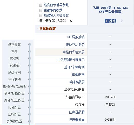This screenshot has height=125, width=134.
Task: Click the timeline dot next to 发动机
Action: coord(30,58)
